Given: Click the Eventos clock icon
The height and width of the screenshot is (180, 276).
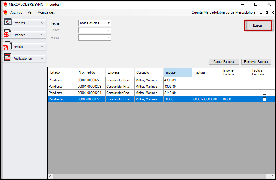Looking at the screenshot, I should [8, 22].
